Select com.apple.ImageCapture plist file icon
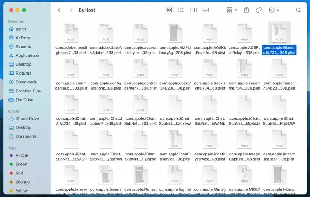Image resolution: width=310 pixels, height=197 pixels. point(244,139)
